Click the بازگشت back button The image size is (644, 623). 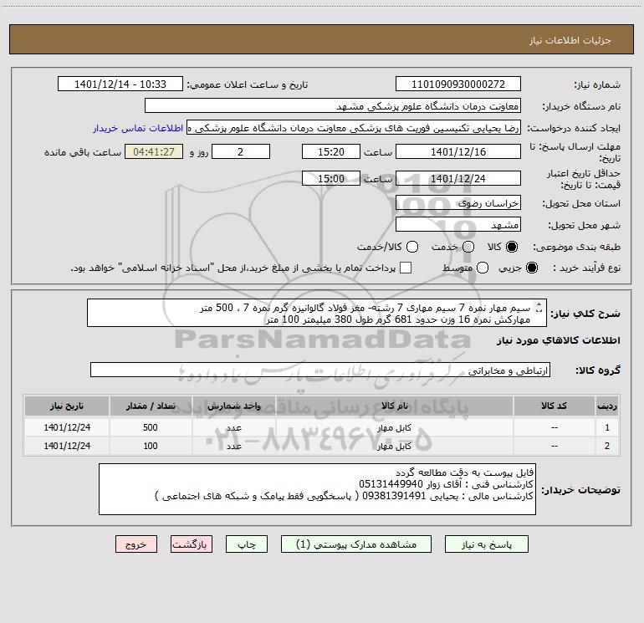(x=192, y=544)
